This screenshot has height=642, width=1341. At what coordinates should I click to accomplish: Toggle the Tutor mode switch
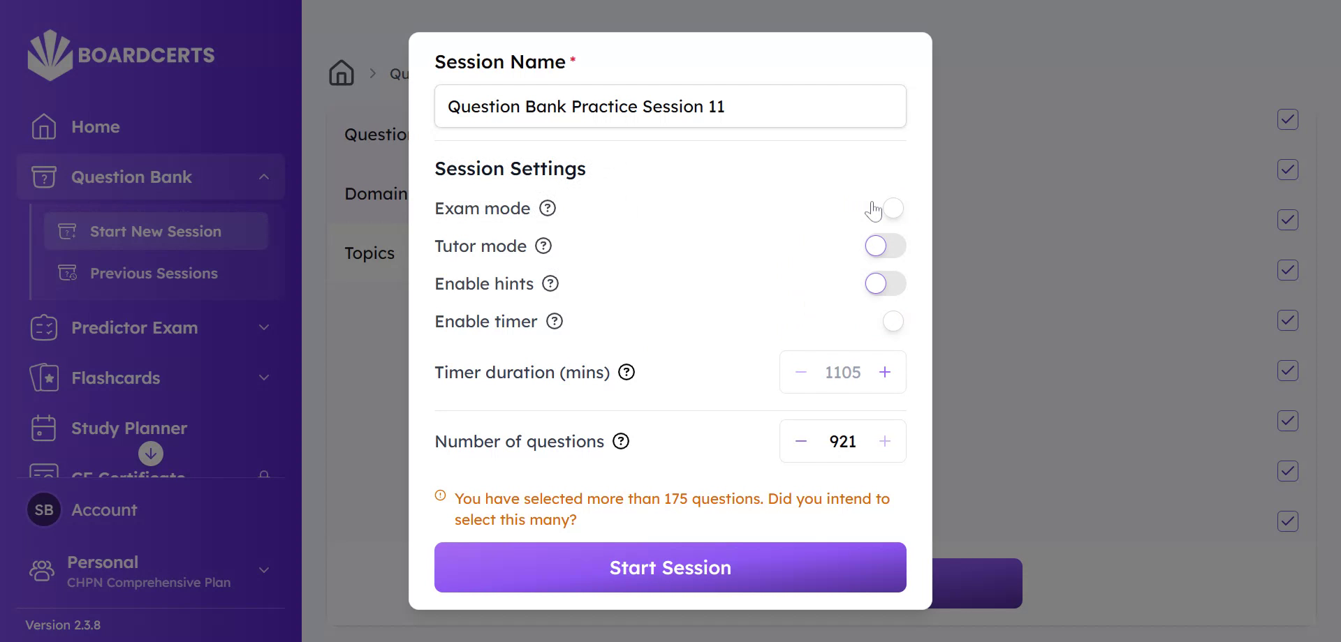pos(885,246)
